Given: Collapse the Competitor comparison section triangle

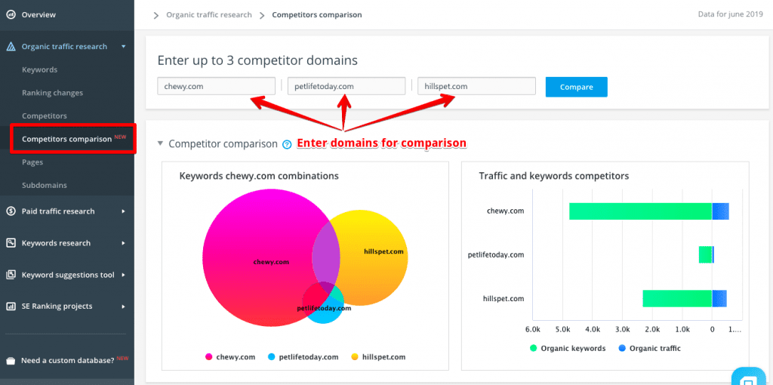Looking at the screenshot, I should point(160,143).
